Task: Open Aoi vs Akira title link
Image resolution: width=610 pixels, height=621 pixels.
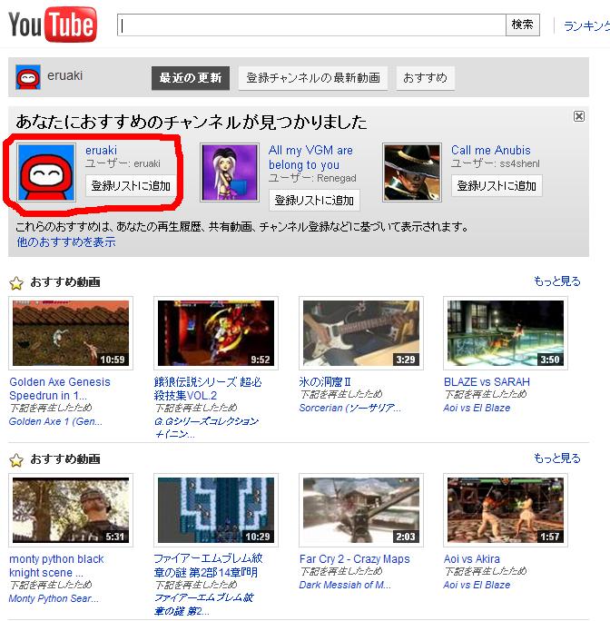Action: click(x=472, y=559)
